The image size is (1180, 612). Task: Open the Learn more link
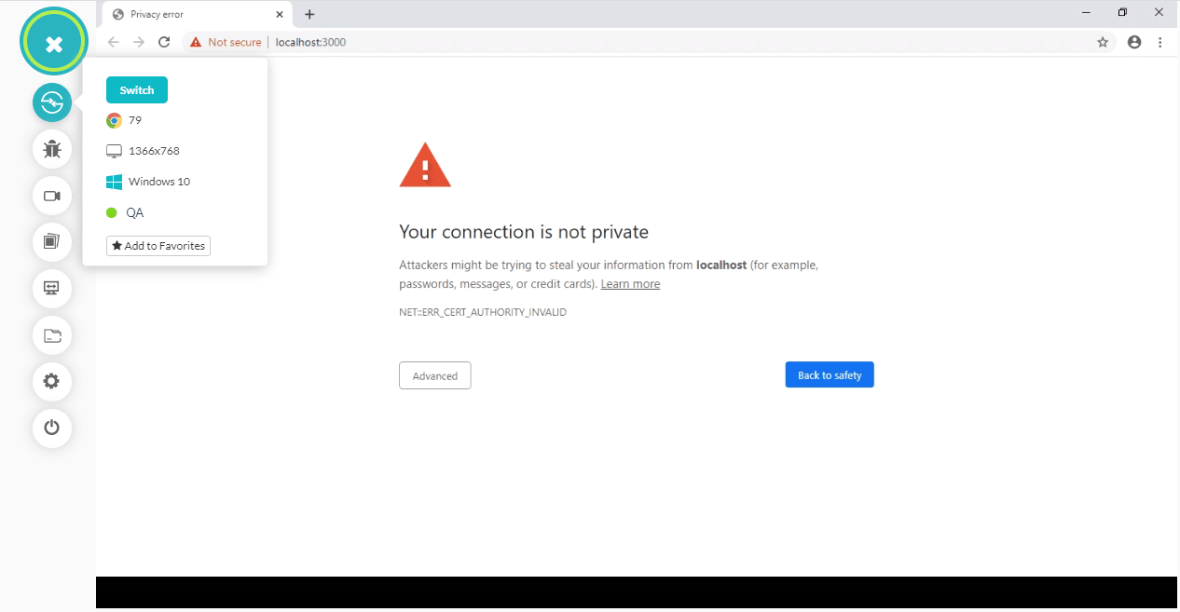[630, 283]
